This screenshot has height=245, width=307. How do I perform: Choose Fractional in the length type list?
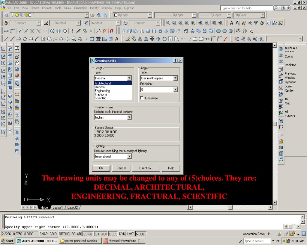pos(113,94)
